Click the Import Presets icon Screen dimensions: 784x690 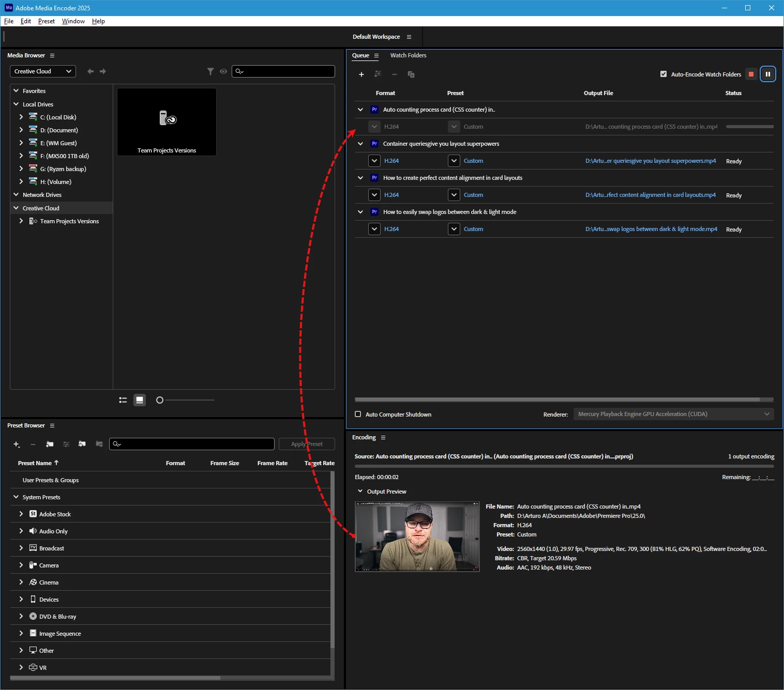pos(82,444)
